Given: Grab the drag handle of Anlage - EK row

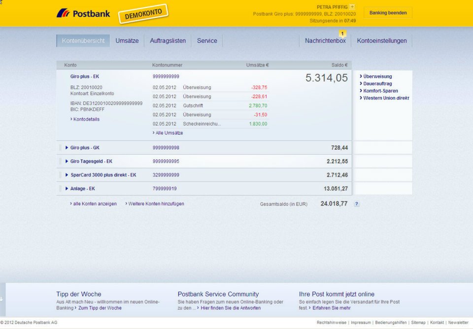Looking at the screenshot, I should 60,189.
